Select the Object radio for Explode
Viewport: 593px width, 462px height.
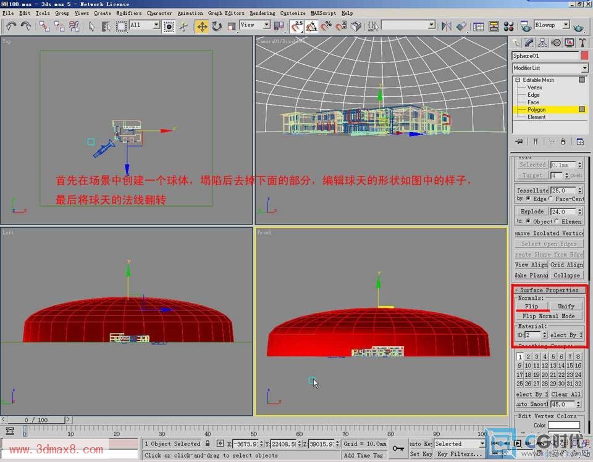point(528,221)
